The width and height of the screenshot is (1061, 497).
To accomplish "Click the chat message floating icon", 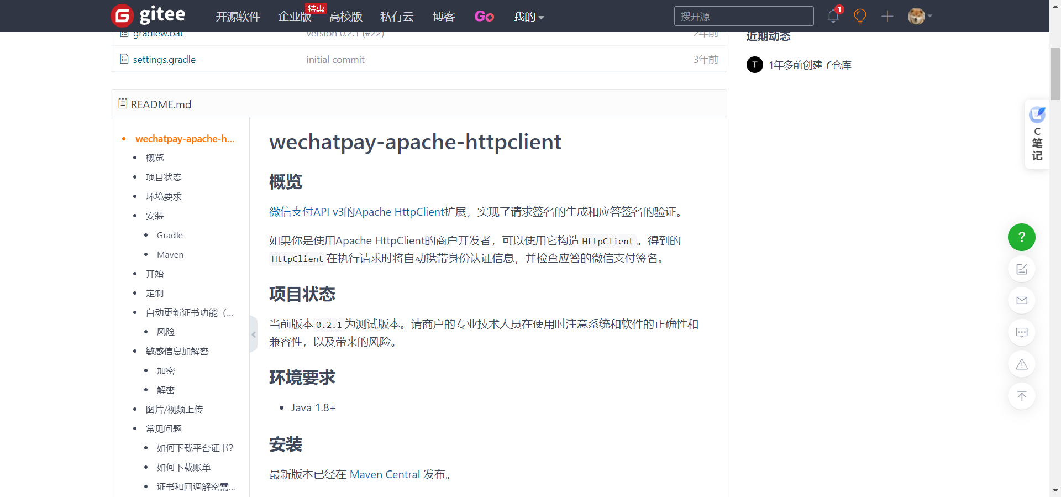I will coord(1022,333).
